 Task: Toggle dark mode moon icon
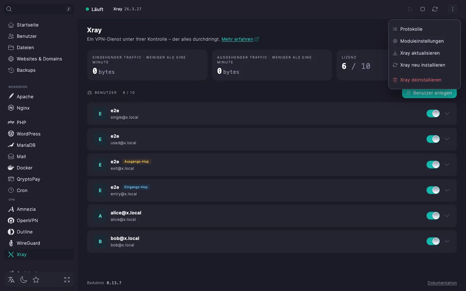[x=24, y=280]
